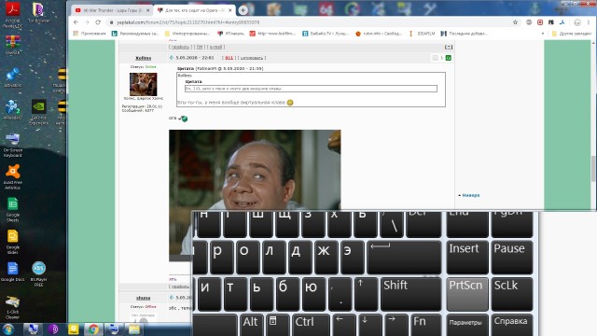Viewport: 597px width, 336px height.
Task: Open the Baibako.TV bookmark
Action: pos(326,34)
